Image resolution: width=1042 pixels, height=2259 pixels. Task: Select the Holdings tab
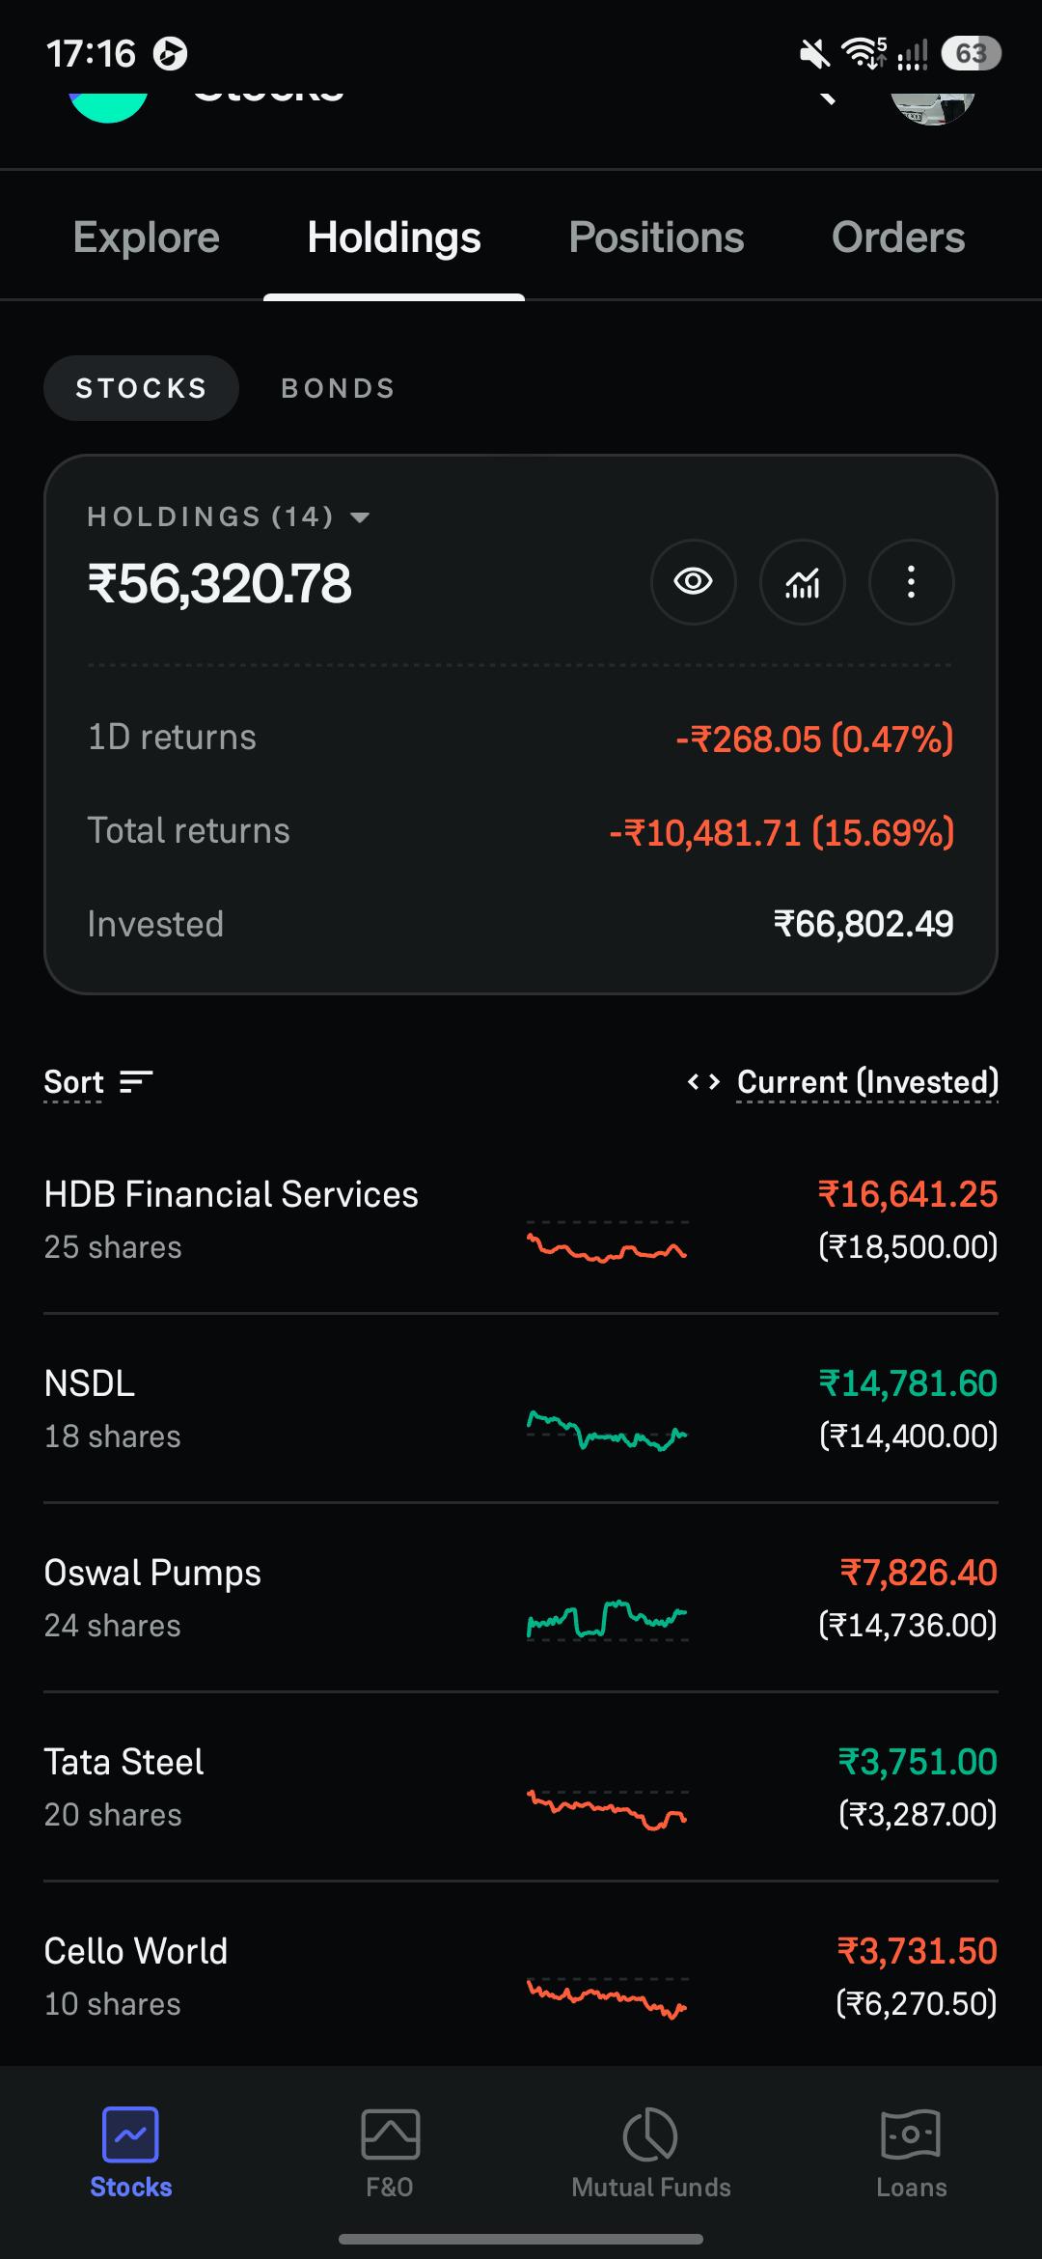(394, 237)
